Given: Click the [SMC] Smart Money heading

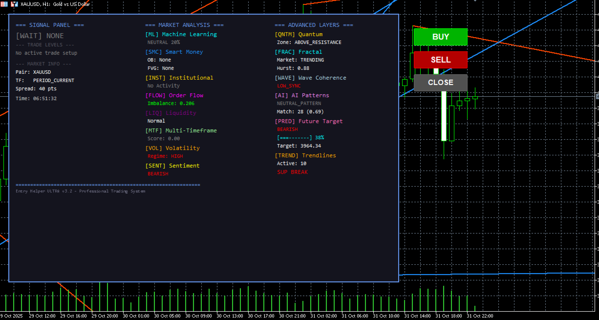Looking at the screenshot, I should point(174,52).
